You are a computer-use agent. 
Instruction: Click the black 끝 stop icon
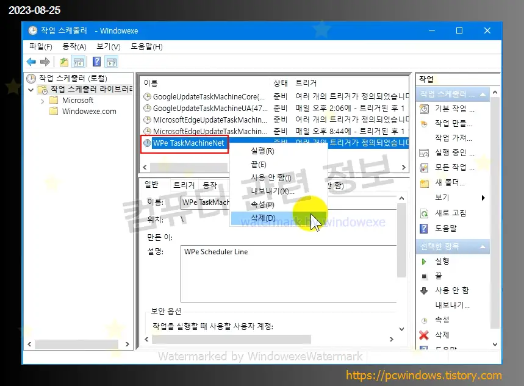(x=424, y=276)
